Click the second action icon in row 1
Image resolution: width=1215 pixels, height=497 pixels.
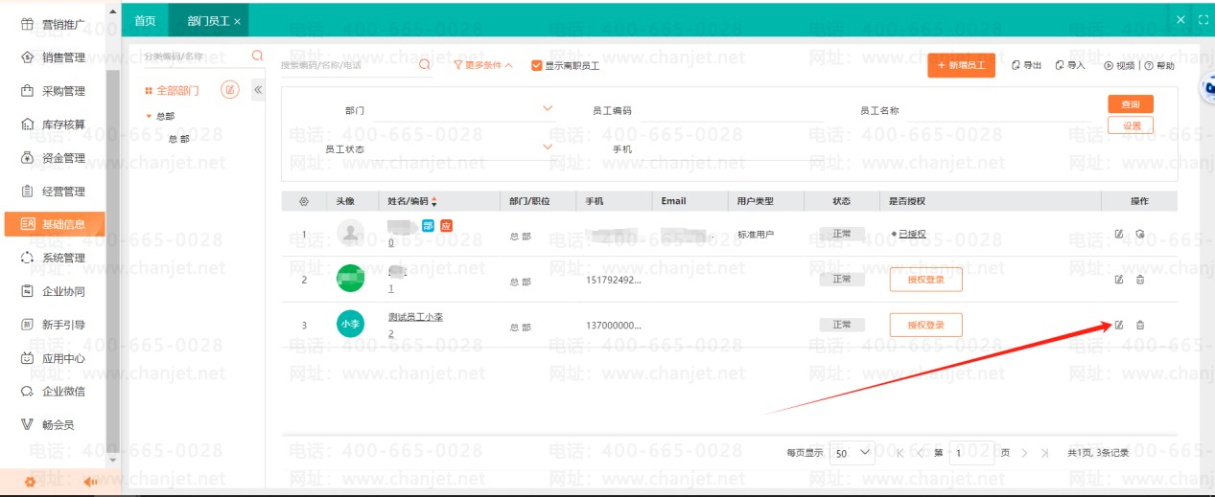[x=1140, y=234]
